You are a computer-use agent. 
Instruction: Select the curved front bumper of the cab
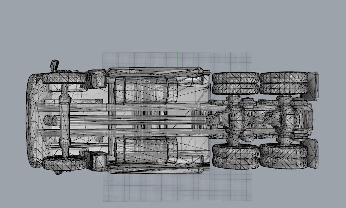(x=32, y=121)
